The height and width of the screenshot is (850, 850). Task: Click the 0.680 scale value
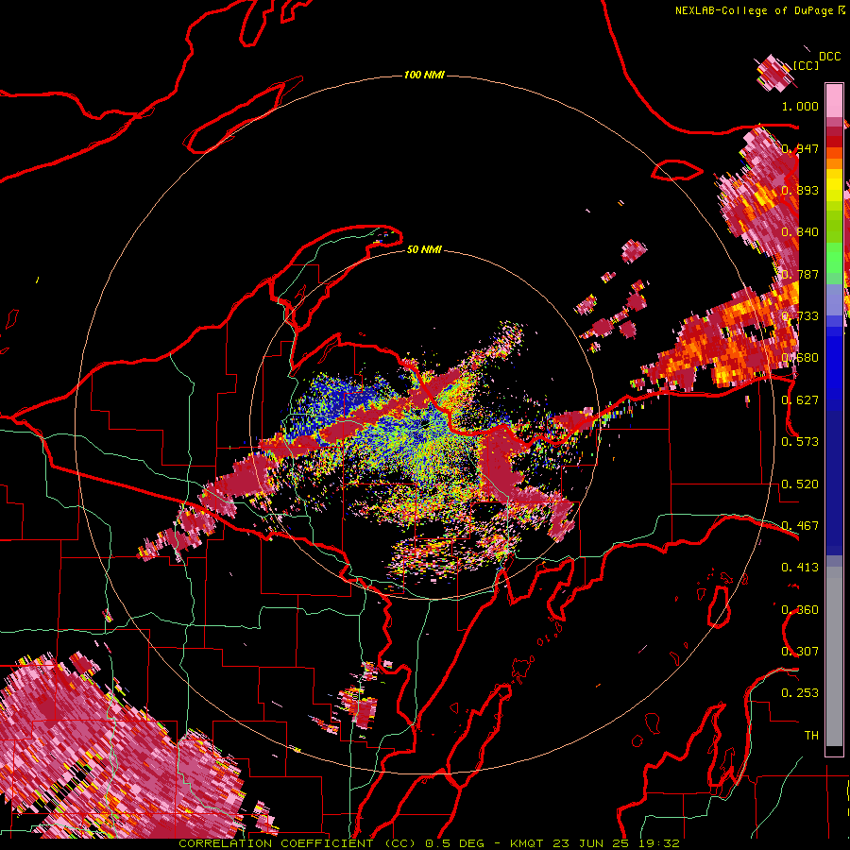click(x=800, y=358)
